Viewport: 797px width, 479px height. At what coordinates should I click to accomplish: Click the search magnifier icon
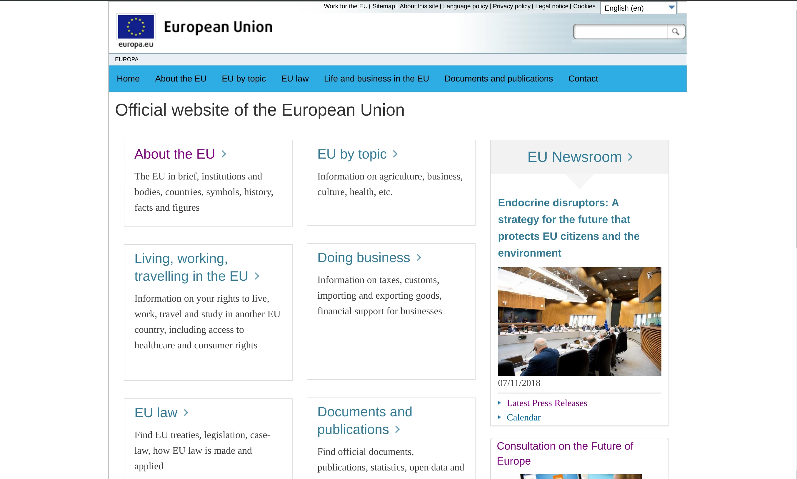click(676, 31)
